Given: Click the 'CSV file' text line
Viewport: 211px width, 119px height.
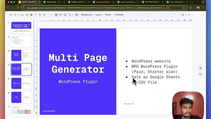Looking at the screenshot, I should [x=147, y=82].
